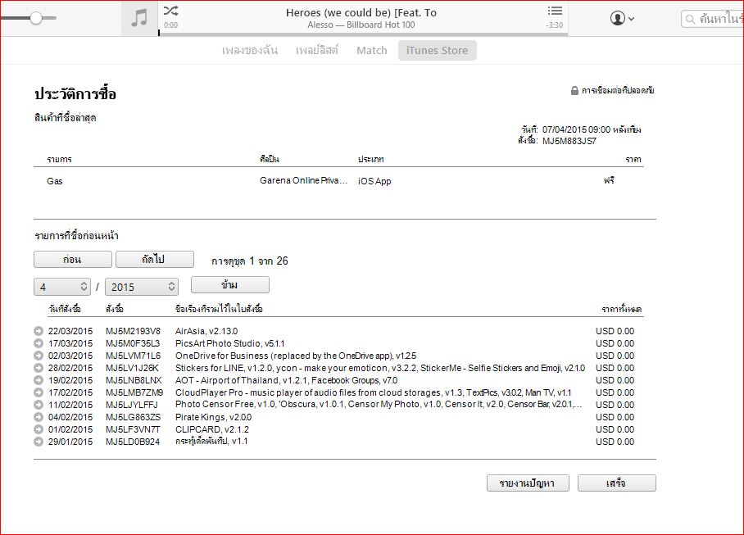The height and width of the screenshot is (535, 744).
Task: Click order ID MJ5LVM71L6
Action: (133, 356)
